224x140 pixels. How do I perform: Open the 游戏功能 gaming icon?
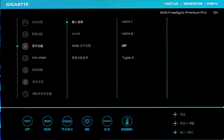25,22
